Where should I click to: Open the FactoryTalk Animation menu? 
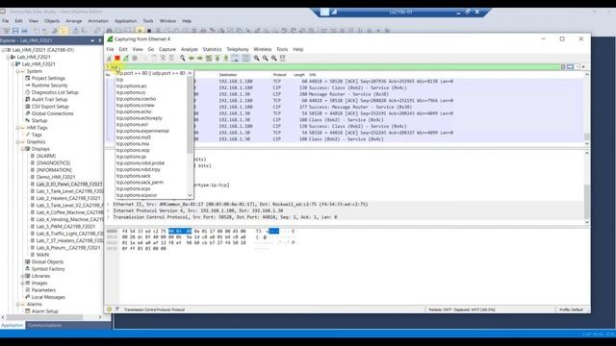click(x=98, y=21)
